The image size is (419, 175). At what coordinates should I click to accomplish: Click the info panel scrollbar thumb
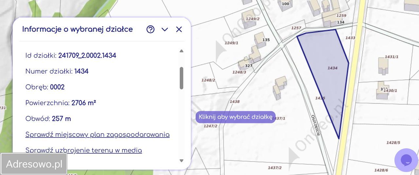181,78
